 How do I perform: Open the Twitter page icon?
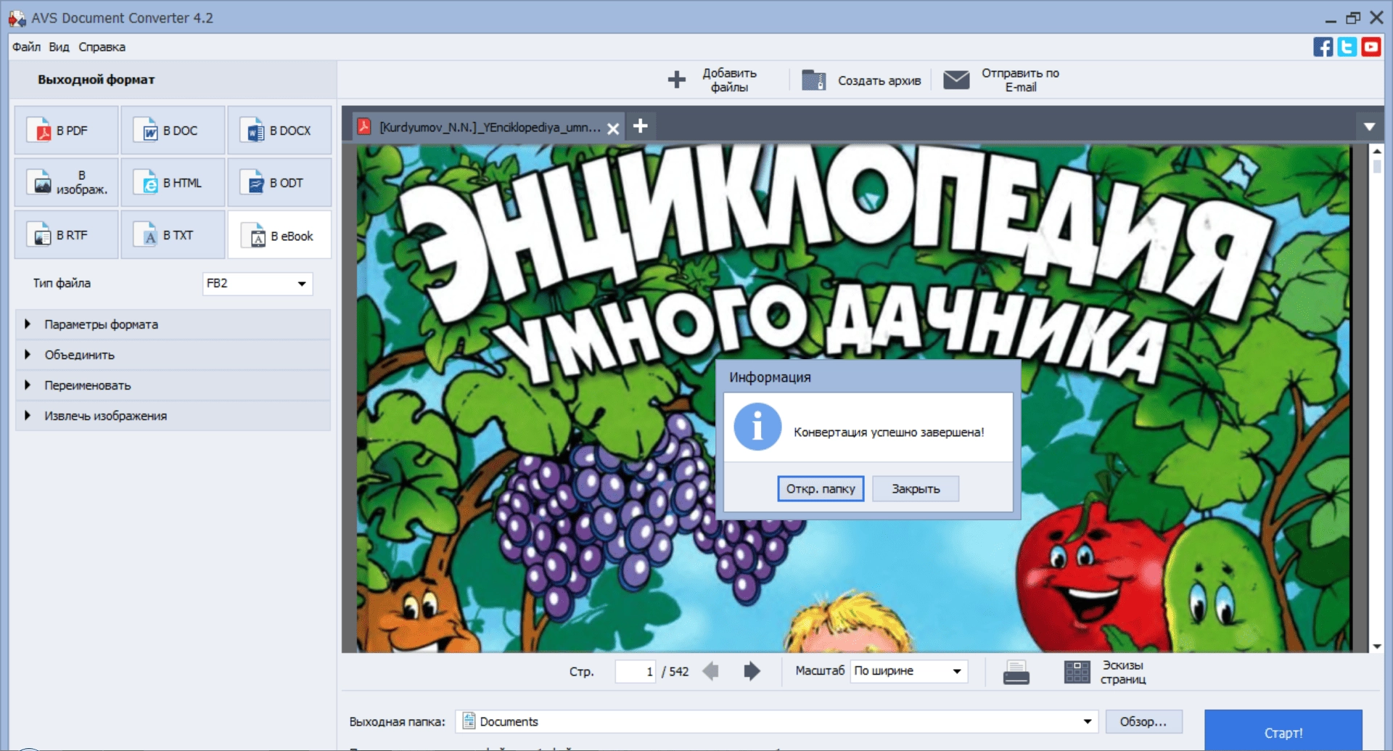(x=1347, y=47)
